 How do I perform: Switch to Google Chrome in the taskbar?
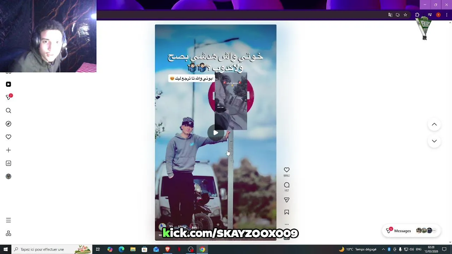[202, 249]
